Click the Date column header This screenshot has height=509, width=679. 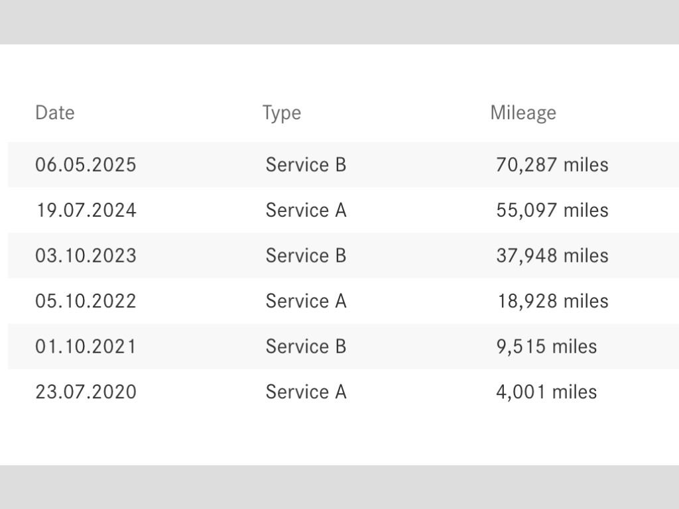click(55, 113)
